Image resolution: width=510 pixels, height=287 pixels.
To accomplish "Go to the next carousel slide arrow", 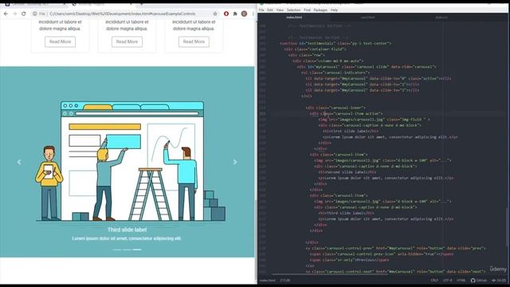I will point(235,162).
